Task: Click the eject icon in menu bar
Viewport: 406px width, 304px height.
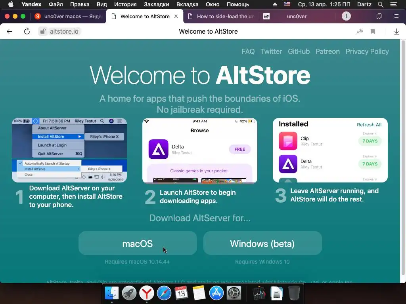Action: tap(275, 4)
